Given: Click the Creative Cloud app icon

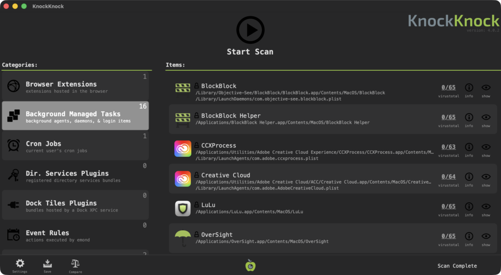Looking at the screenshot, I should tap(183, 179).
